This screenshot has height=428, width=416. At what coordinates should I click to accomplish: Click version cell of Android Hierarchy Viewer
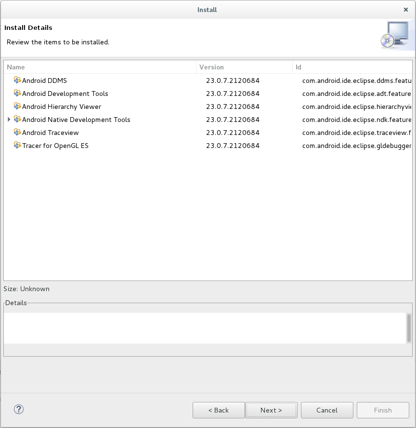233,107
